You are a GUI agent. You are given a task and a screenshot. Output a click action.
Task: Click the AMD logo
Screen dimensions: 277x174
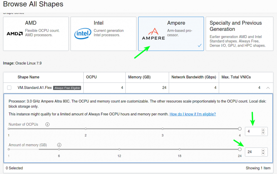(15, 34)
